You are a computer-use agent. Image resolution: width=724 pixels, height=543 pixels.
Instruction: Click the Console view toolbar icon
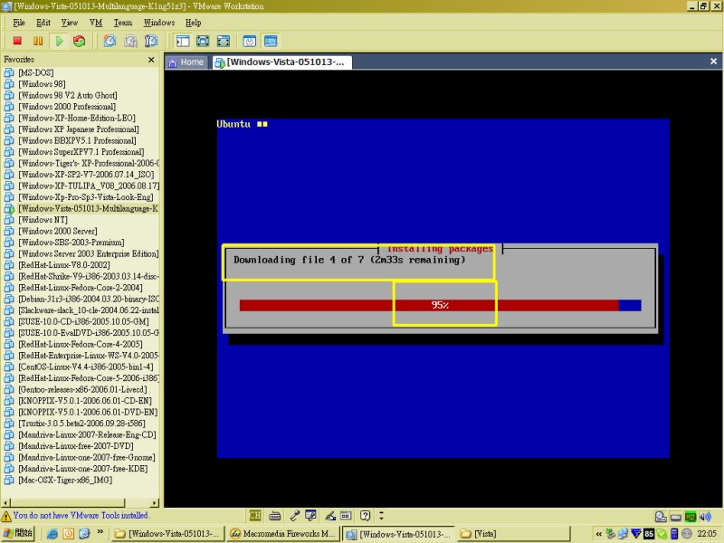point(271,41)
